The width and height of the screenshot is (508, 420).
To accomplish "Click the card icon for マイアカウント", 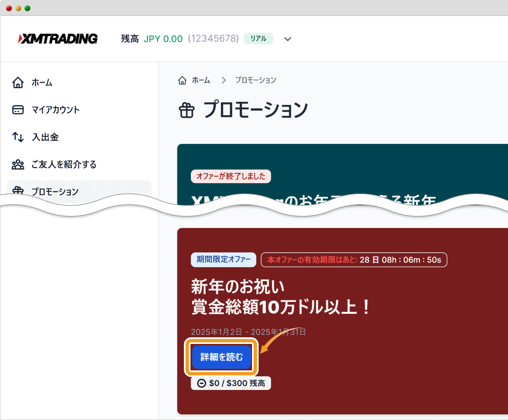I will pos(18,110).
